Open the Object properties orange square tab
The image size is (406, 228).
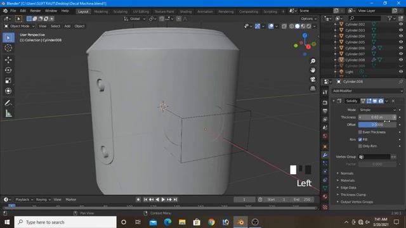pos(325,146)
